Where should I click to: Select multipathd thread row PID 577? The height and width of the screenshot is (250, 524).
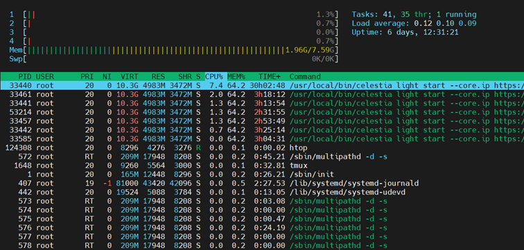pyautogui.click(x=262, y=237)
